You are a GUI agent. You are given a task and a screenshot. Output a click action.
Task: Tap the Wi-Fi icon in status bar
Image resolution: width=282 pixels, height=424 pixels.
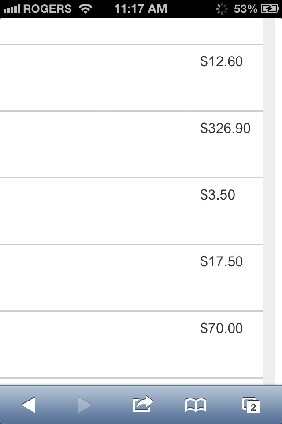tap(85, 9)
